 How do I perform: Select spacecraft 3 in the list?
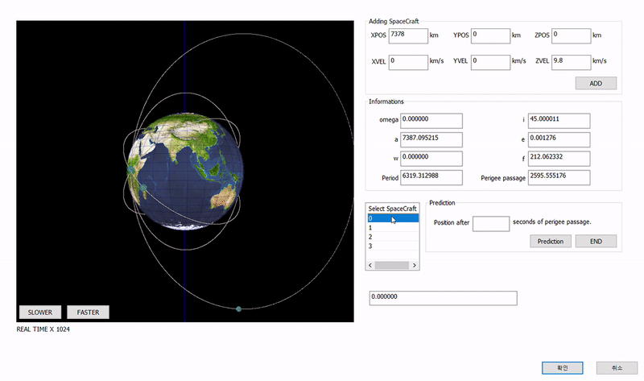pyautogui.click(x=393, y=246)
